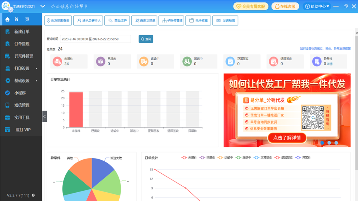Click the 查询时间 date range field
This screenshot has height=201, width=358.
pos(95,39)
